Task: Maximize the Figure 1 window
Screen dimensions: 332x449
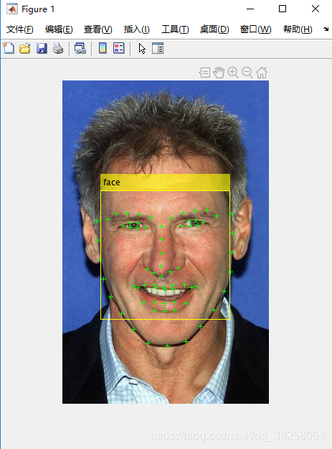Action: (283, 9)
